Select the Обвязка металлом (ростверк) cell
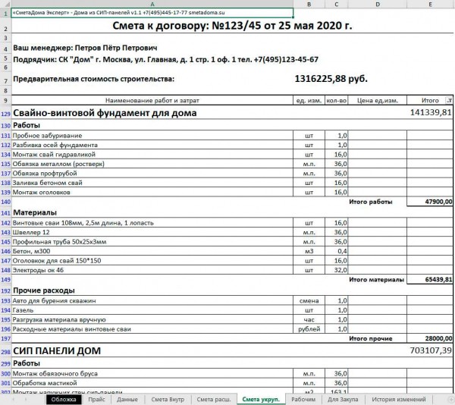Image resolution: width=455 pixels, height=405 pixels. [x=152, y=164]
